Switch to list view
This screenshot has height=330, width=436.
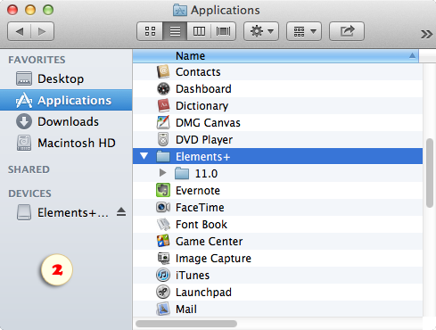(175, 31)
